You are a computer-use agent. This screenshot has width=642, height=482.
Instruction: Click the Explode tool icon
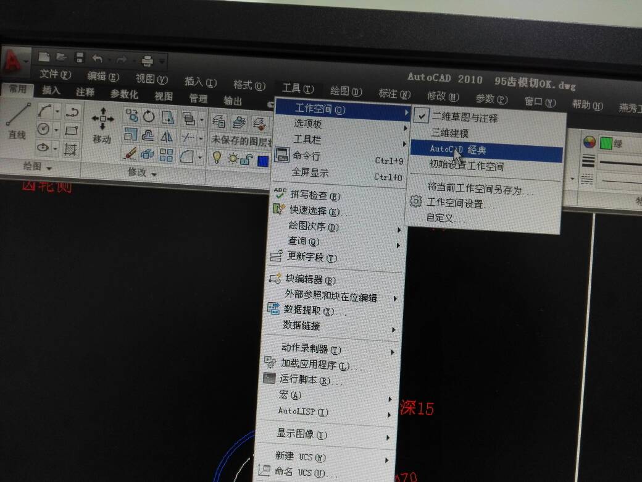point(147,154)
